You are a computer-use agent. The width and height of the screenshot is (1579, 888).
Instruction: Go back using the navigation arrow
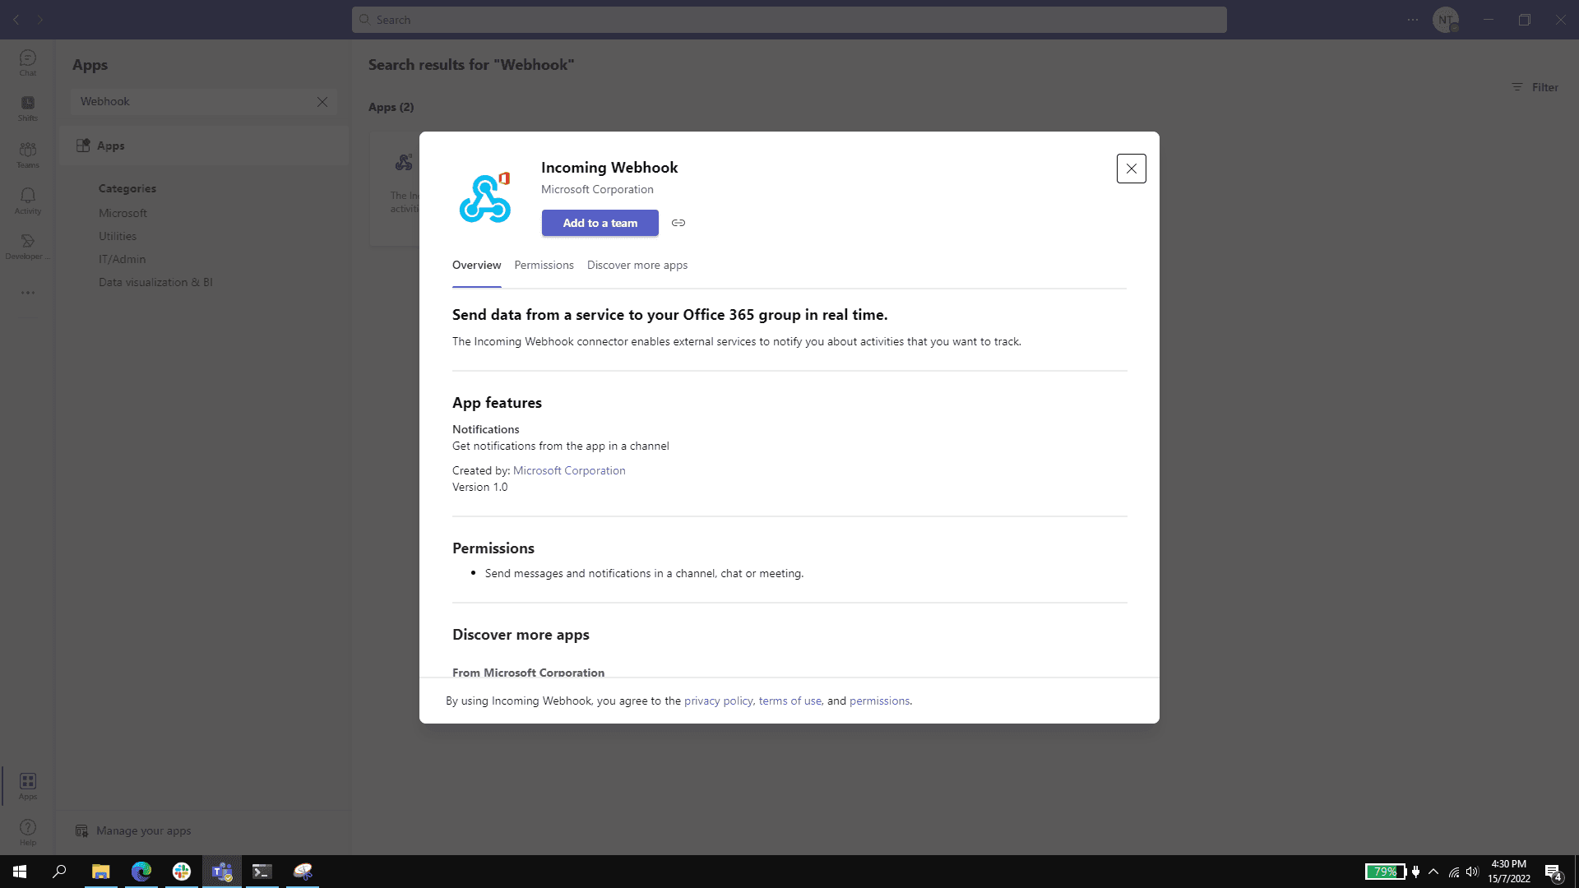(16, 20)
